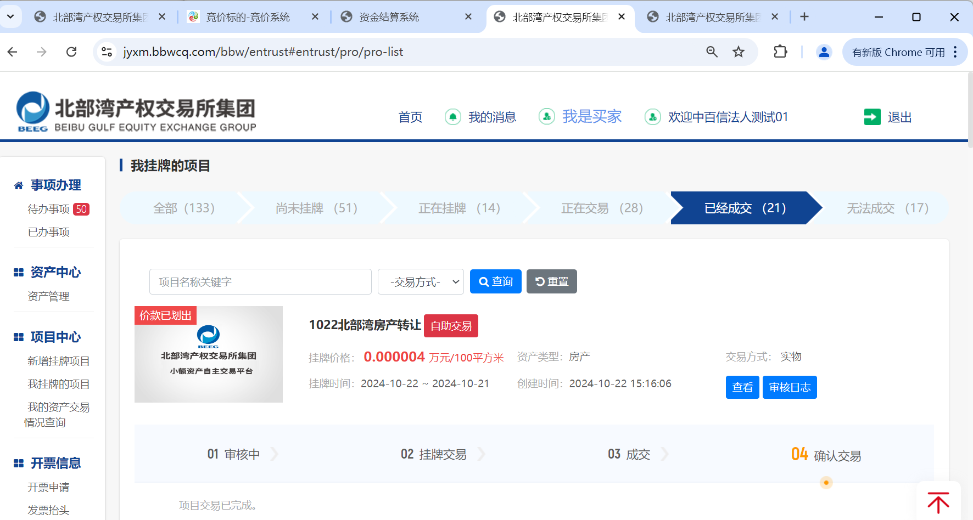The image size is (973, 520).
Task: Select the 已经成交 (21) status tab
Action: pyautogui.click(x=745, y=208)
